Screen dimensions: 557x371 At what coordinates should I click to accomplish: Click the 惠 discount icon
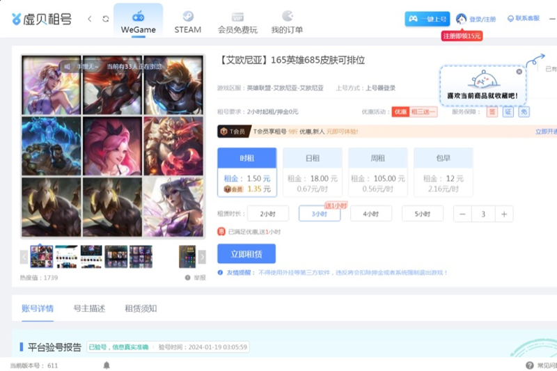coord(221,232)
